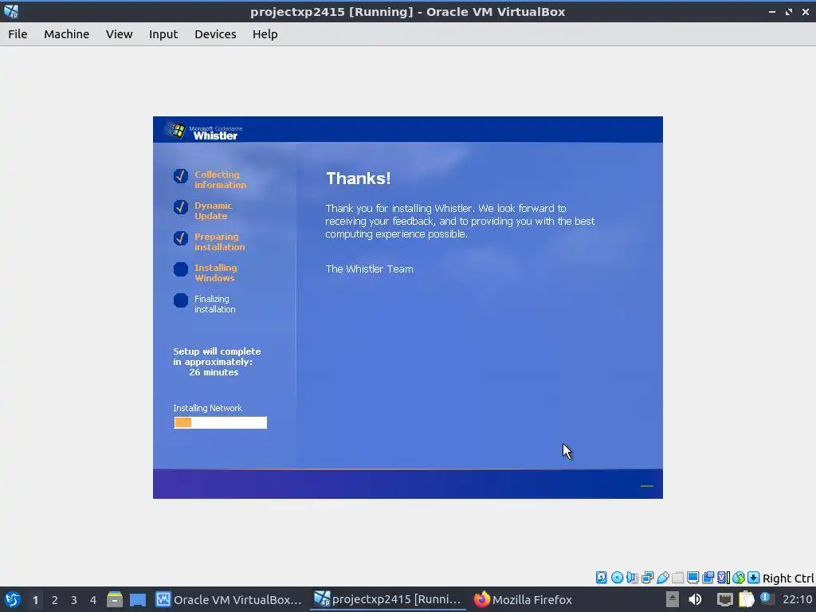Open the Devices menu
This screenshot has height=612, width=816.
coord(215,33)
